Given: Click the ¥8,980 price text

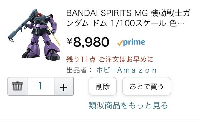Looking at the screenshot, I should (88, 42).
